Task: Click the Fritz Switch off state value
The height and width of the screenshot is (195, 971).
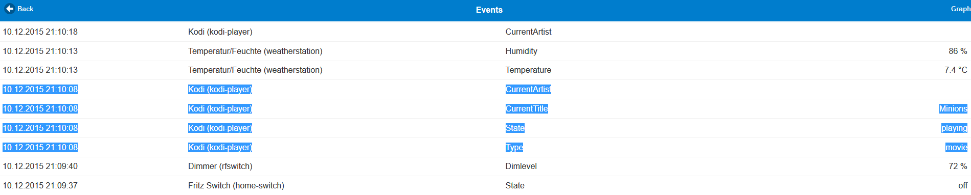Action: click(963, 185)
